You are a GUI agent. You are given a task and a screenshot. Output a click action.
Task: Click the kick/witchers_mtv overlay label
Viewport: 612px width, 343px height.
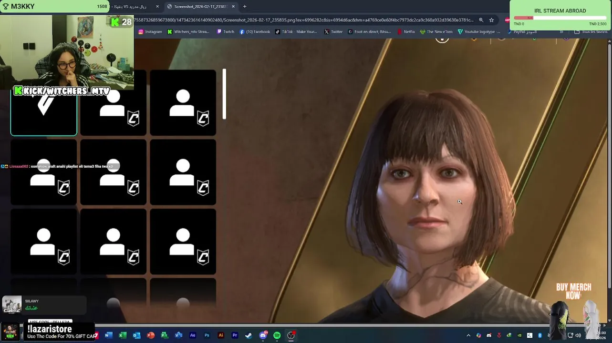(x=62, y=91)
